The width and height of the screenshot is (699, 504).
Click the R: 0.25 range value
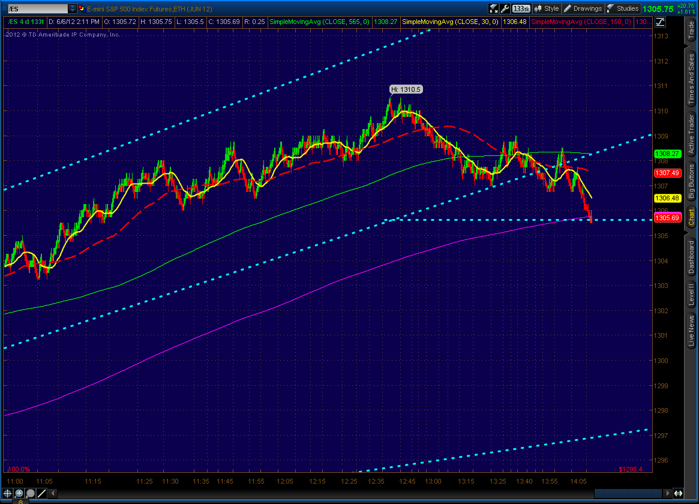coord(254,22)
